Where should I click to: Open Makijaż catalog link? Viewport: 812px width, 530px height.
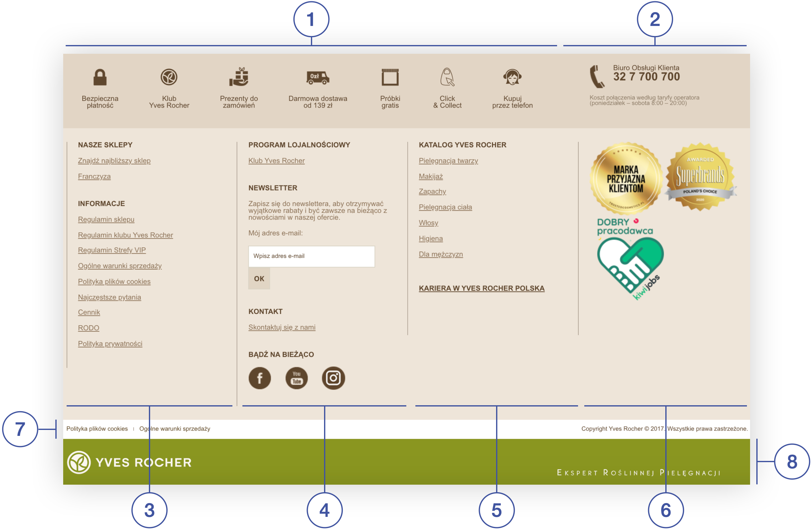coord(431,176)
